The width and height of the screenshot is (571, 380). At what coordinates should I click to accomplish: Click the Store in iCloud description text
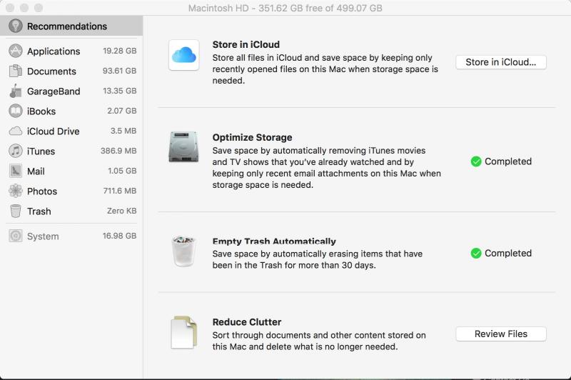pos(325,69)
